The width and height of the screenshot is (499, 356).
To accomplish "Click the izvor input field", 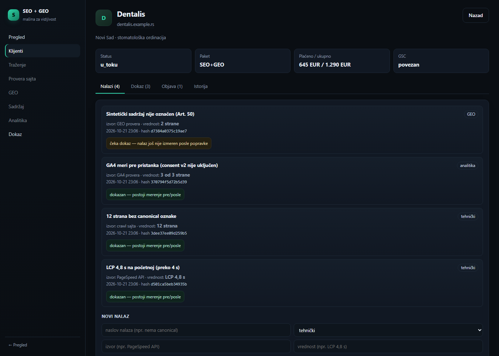I will click(196, 346).
